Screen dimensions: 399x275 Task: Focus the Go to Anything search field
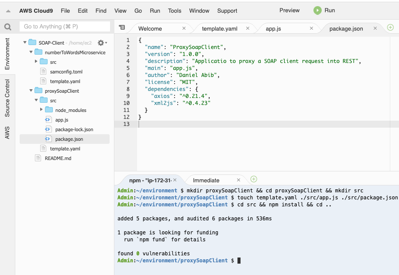65,27
